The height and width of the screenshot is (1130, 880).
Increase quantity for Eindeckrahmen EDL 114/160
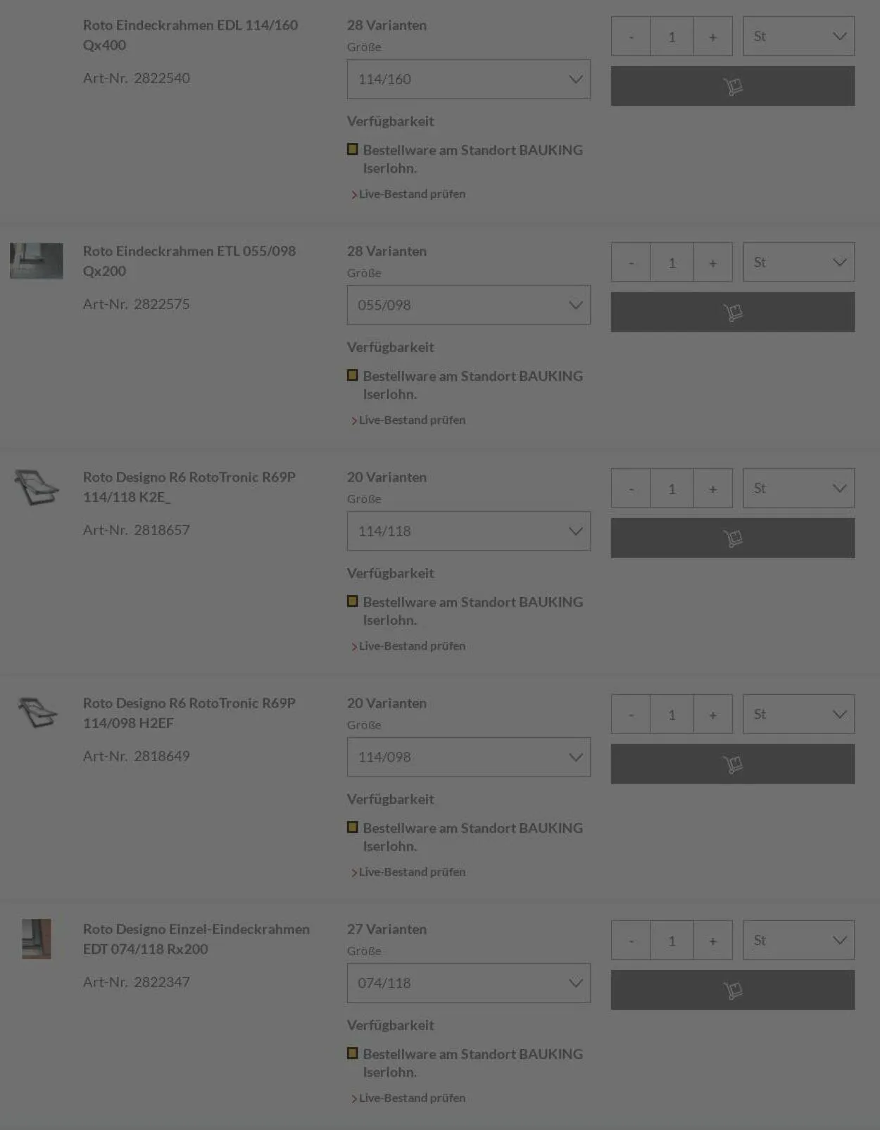pos(712,37)
